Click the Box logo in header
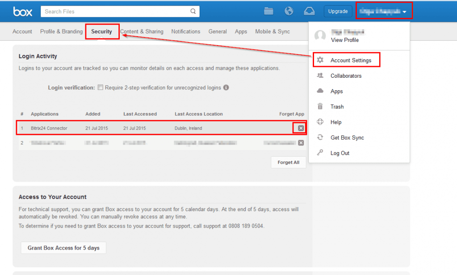The image size is (457, 275). pyautogui.click(x=22, y=12)
